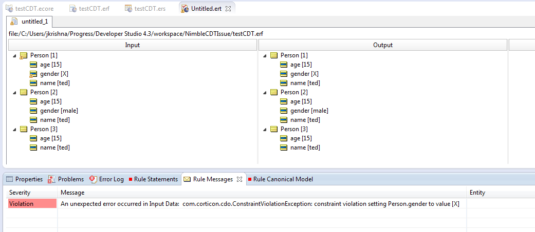Click the testCDT.ecore tab file icon

point(10,8)
